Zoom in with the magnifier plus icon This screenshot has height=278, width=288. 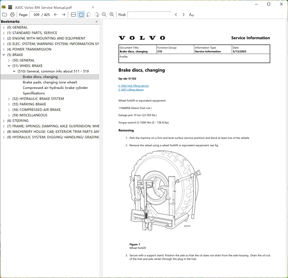(x=112, y=15)
